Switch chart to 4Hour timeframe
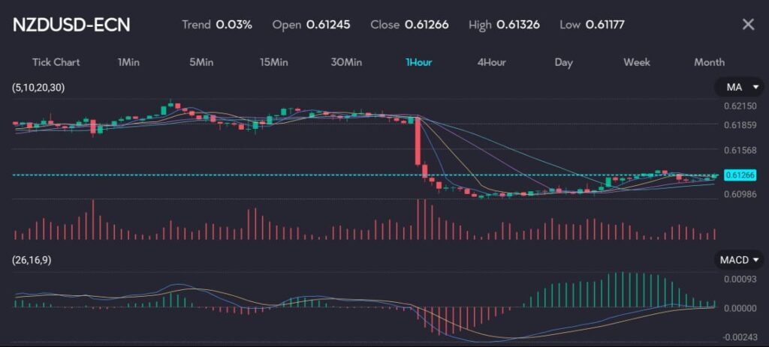769x347 pixels. click(x=491, y=62)
